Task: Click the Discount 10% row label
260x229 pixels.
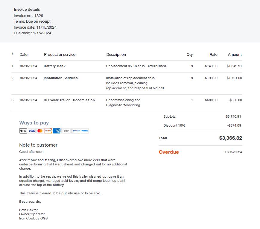Action: point(174,125)
